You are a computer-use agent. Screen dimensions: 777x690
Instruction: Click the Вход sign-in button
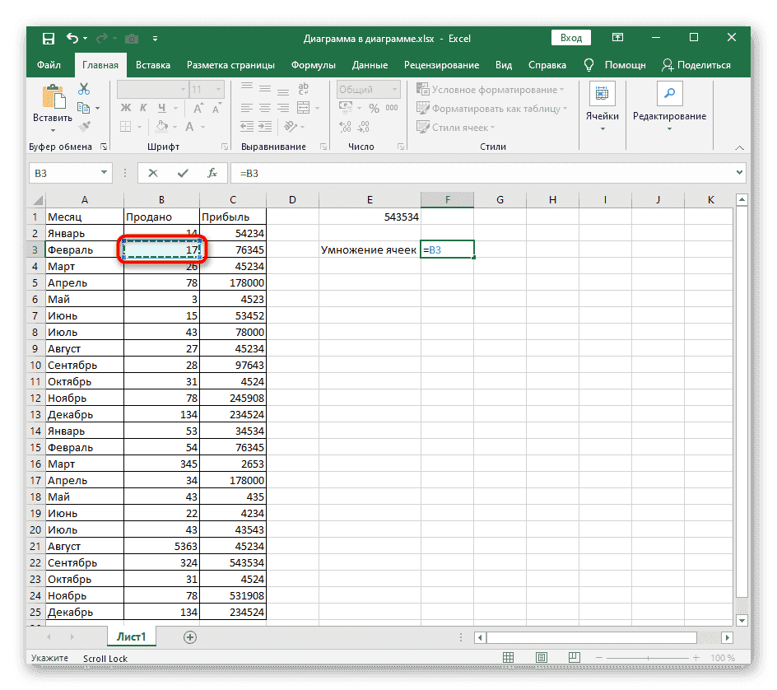click(x=571, y=38)
